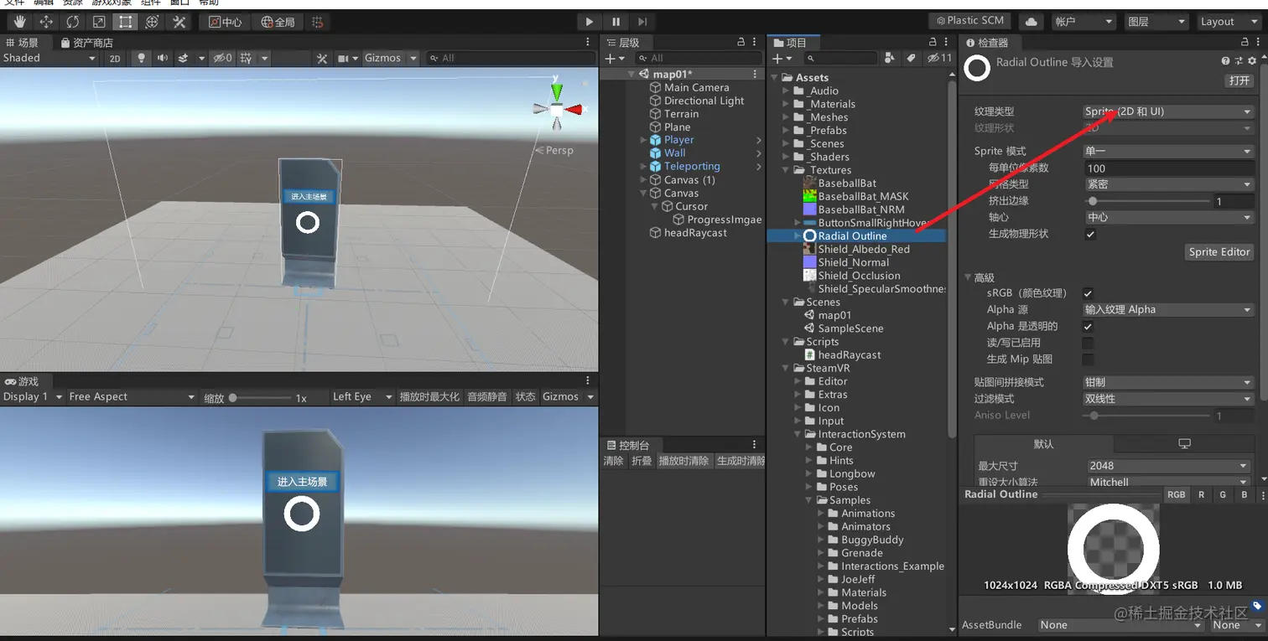Screen dimensions: 1268x641
Task: Open the 纹理类型 dropdown
Action: click(1168, 111)
